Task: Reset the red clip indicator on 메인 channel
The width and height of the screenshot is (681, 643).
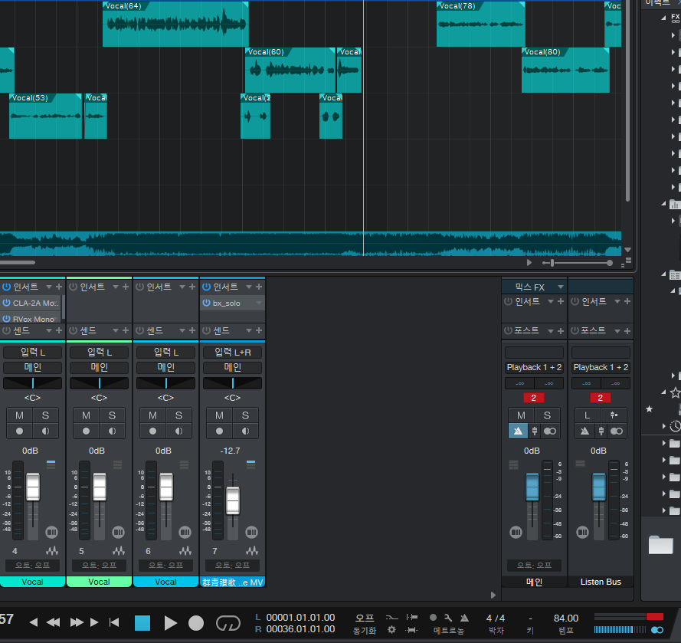Action: [x=534, y=398]
